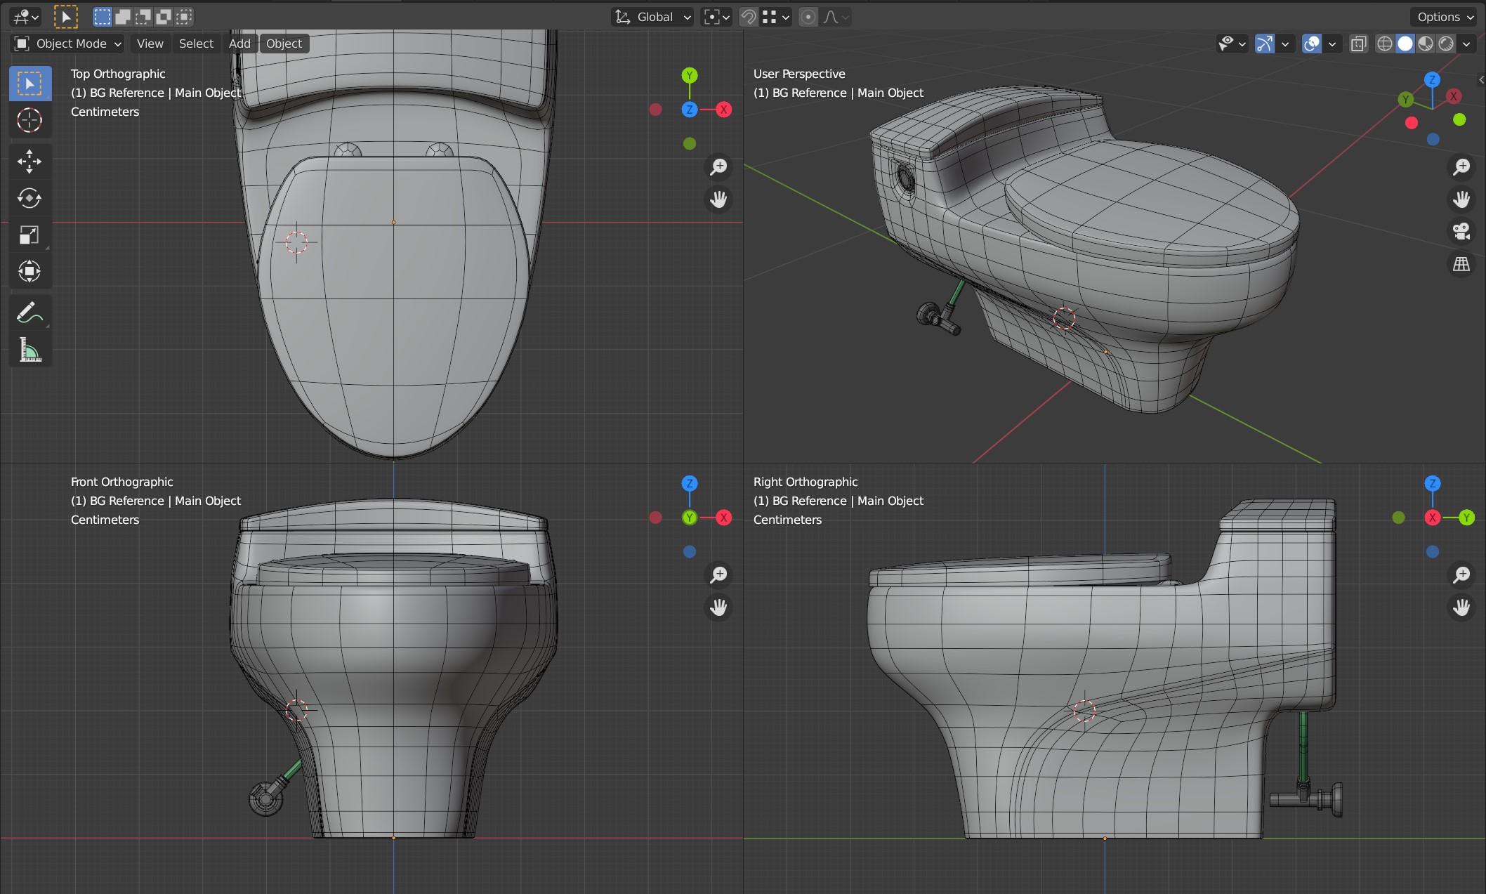Toggle snapping magnet on
This screenshot has width=1486, height=894.
click(x=749, y=17)
